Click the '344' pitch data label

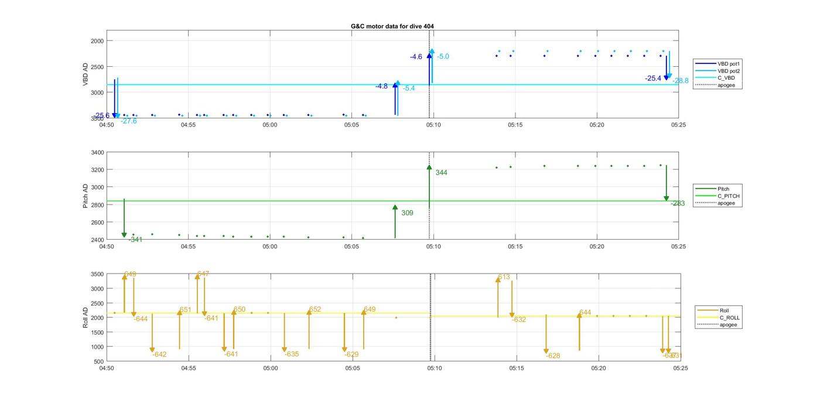pos(441,173)
